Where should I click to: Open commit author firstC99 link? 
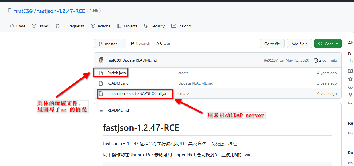(114, 60)
